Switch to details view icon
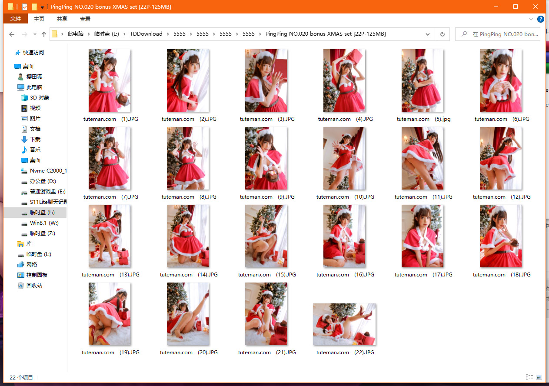 (x=529, y=377)
